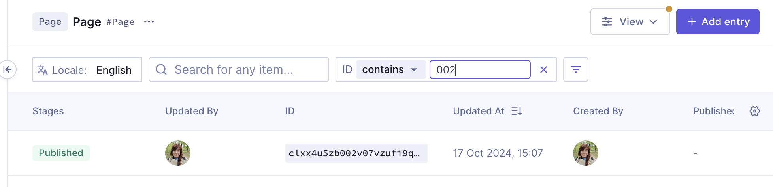The width and height of the screenshot is (773, 187).
Task: Click the add filter icon button
Action: tap(575, 70)
